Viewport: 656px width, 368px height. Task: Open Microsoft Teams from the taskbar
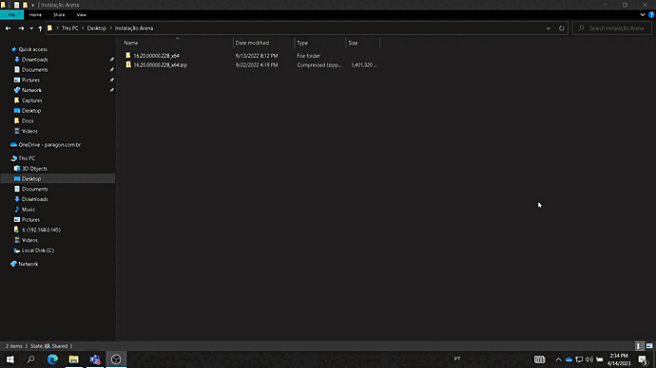tap(95, 359)
